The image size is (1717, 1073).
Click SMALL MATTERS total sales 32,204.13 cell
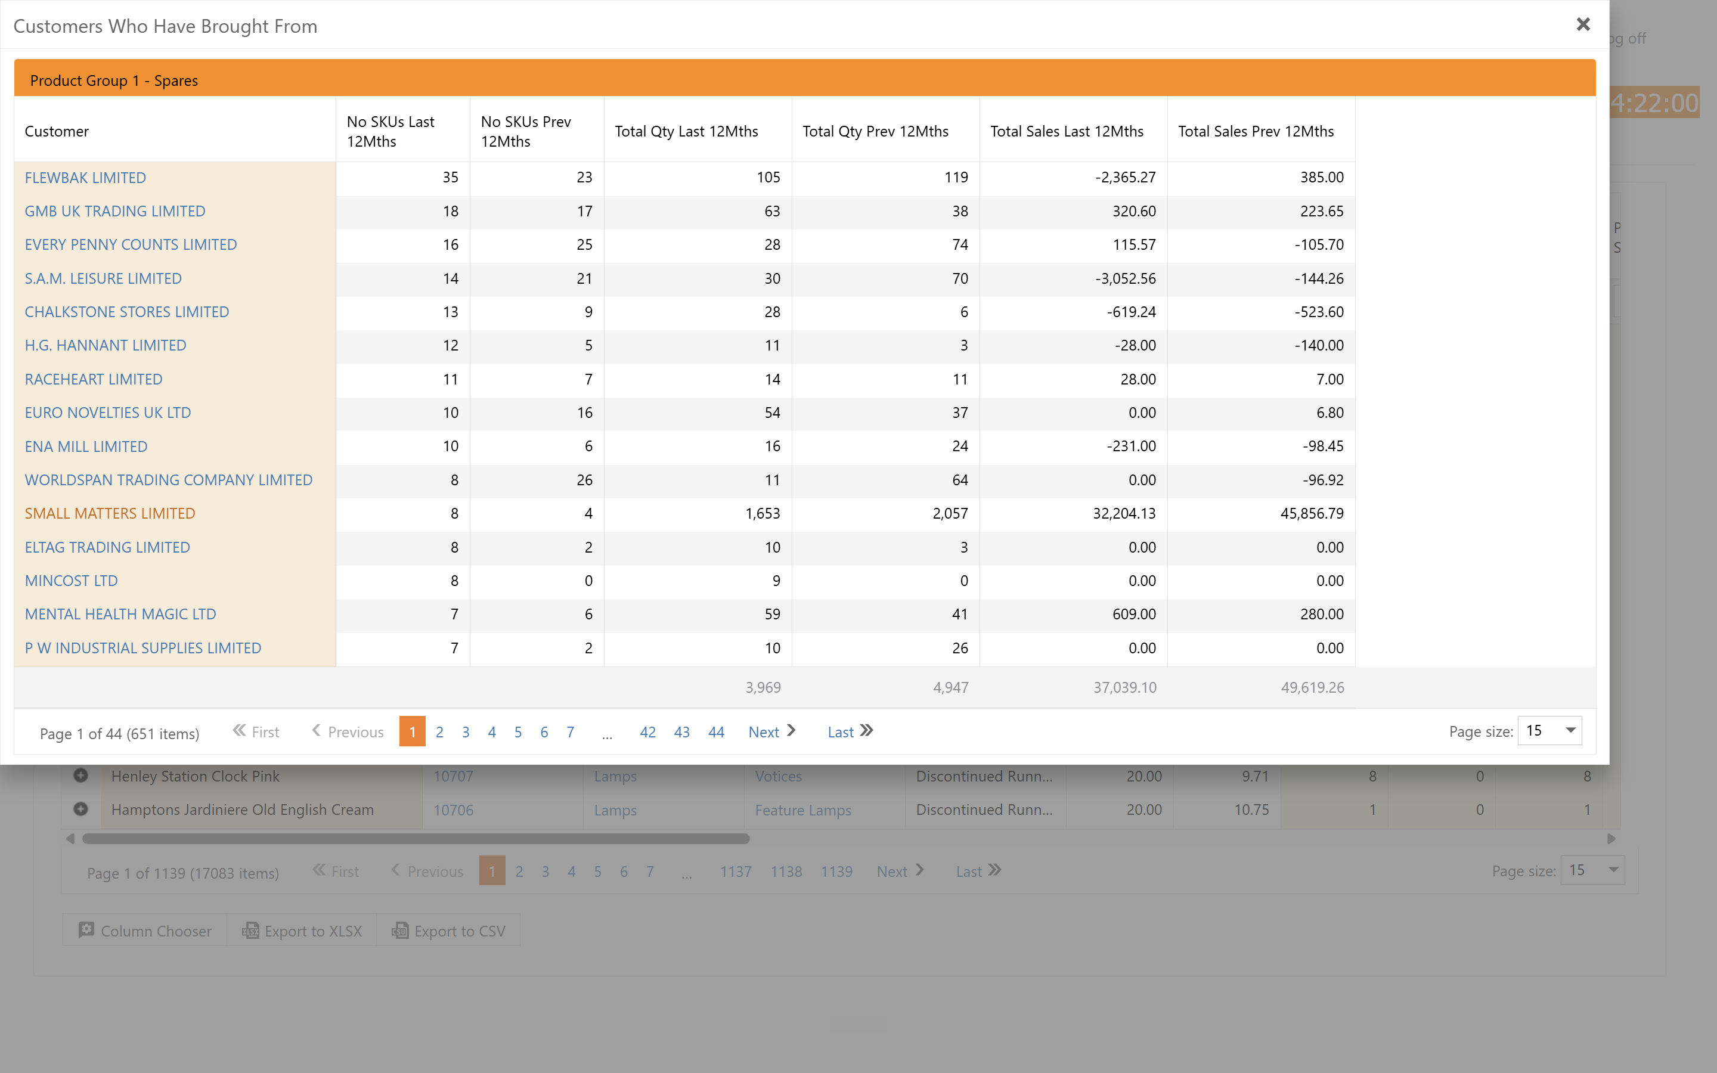(1074, 513)
